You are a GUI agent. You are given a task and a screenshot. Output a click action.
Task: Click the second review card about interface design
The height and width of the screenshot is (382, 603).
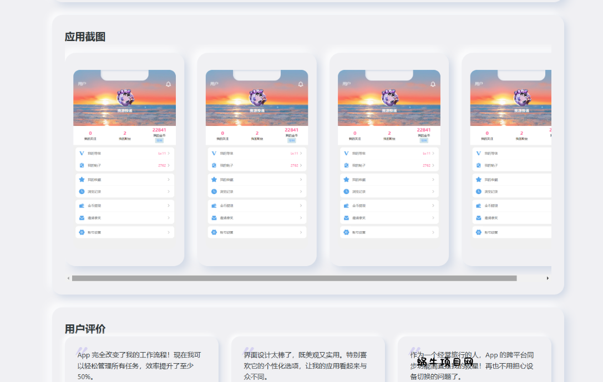coord(308,363)
